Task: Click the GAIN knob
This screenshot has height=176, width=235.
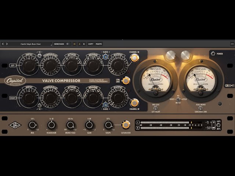Action: [x=89, y=125]
